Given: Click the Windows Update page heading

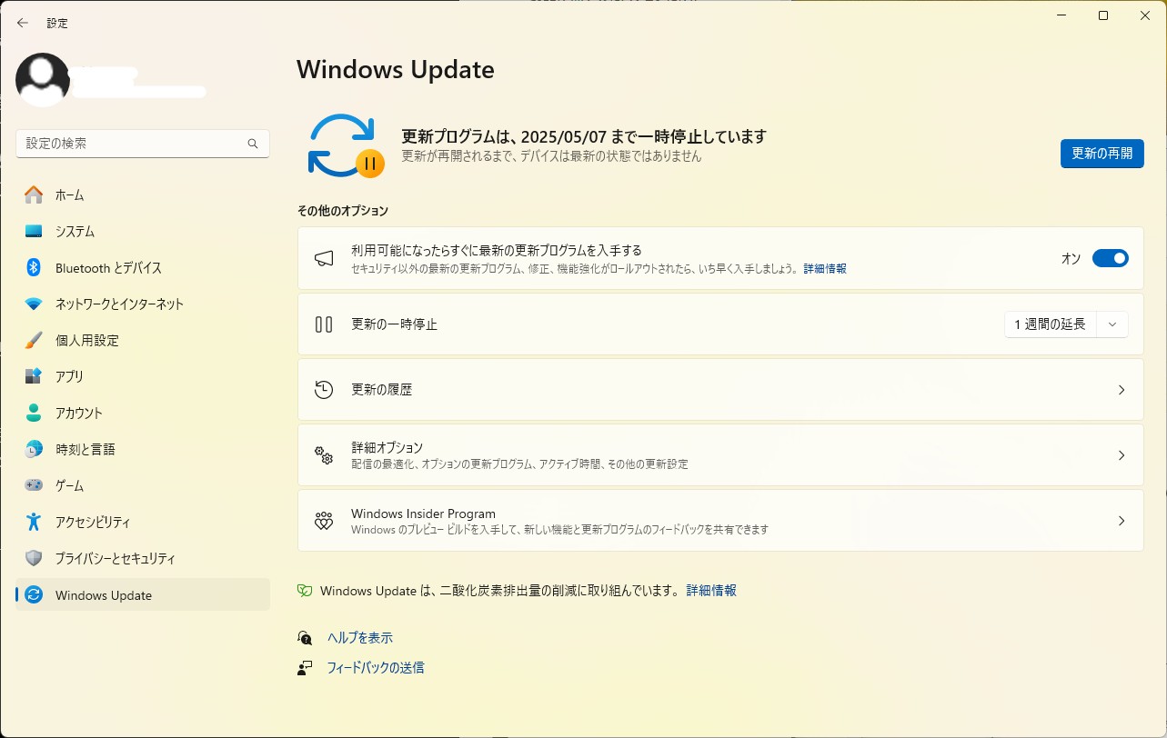Looking at the screenshot, I should (x=396, y=69).
